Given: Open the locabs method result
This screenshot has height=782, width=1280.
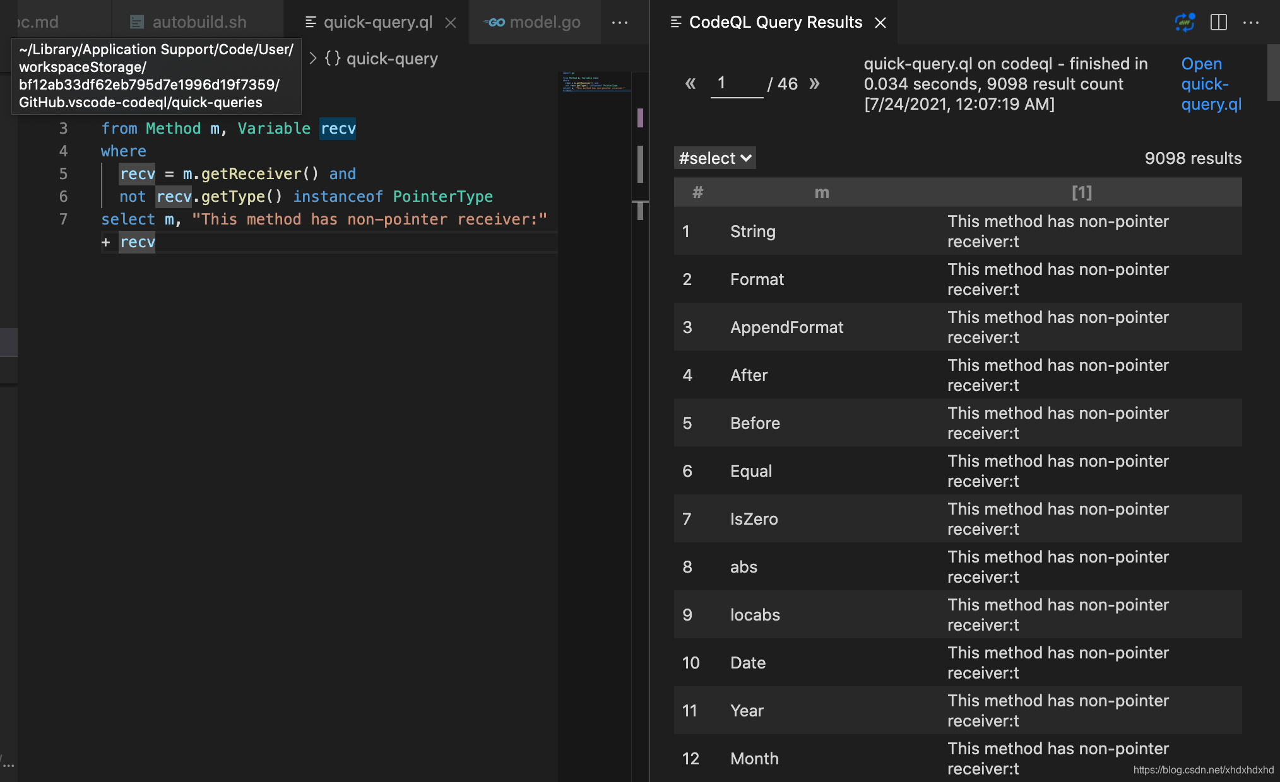Looking at the screenshot, I should [755, 615].
